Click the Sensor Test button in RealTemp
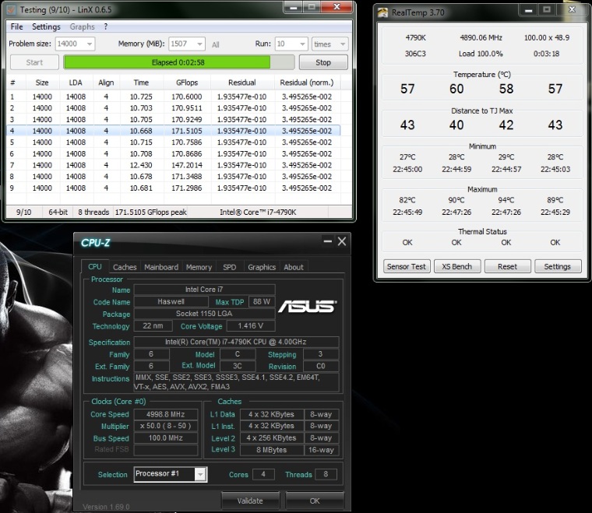The width and height of the screenshot is (592, 513). coord(407,266)
